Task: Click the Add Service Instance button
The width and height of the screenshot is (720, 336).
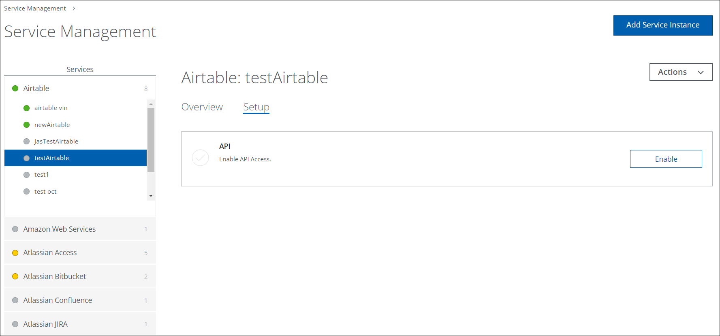Action: (663, 25)
